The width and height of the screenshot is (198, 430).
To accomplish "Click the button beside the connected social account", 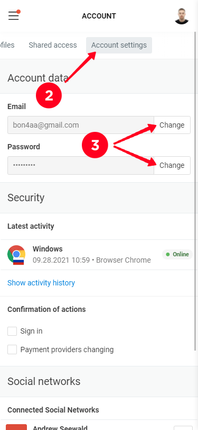I will coord(183,428).
